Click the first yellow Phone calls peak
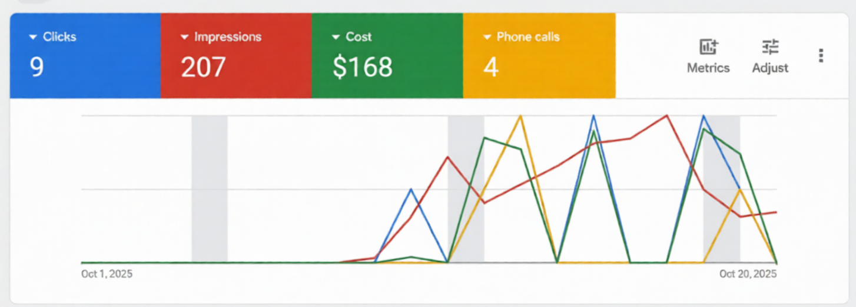The height and width of the screenshot is (307, 856). point(520,116)
